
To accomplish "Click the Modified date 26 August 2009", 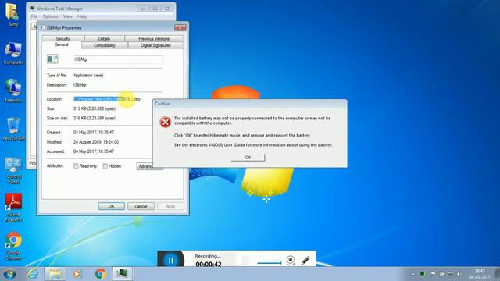I will tap(96, 142).
